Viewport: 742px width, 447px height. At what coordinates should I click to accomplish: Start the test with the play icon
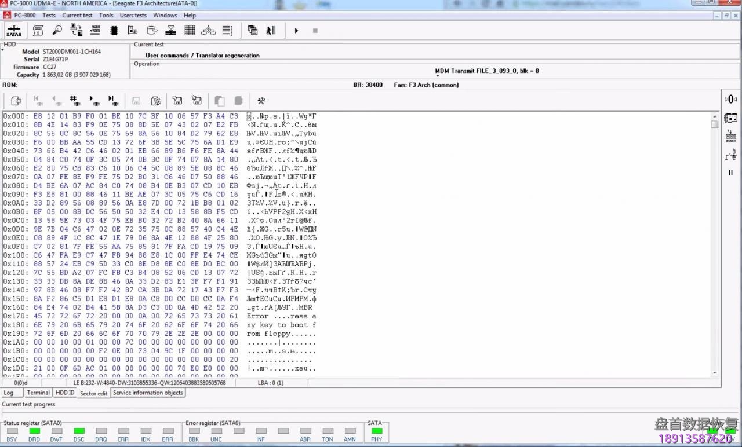pos(296,30)
